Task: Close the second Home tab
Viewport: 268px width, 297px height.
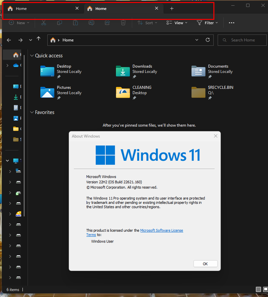Action: pyautogui.click(x=156, y=8)
